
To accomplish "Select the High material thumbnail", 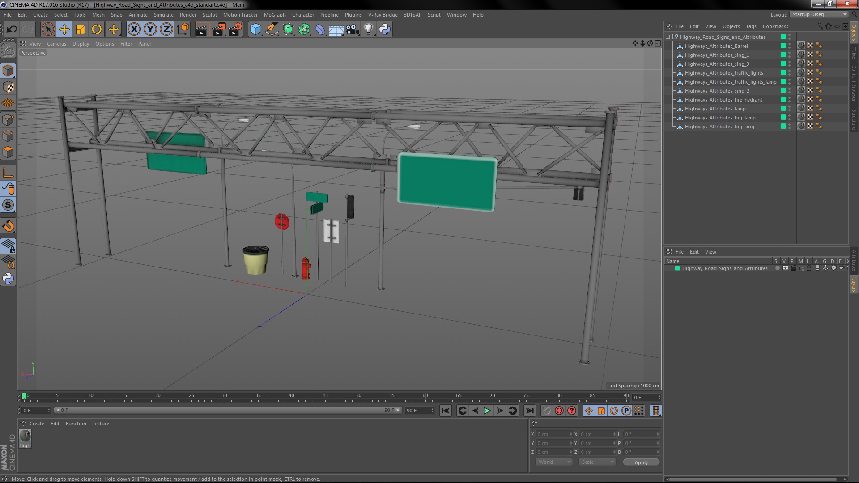I will click(x=25, y=436).
